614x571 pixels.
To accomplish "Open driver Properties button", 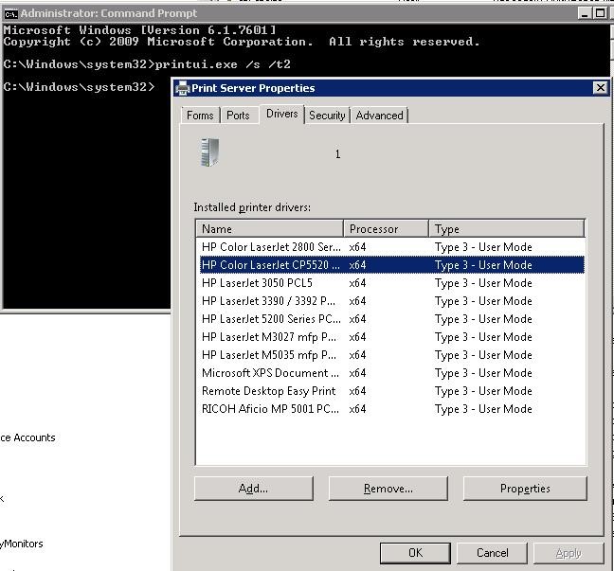I will pyautogui.click(x=525, y=488).
